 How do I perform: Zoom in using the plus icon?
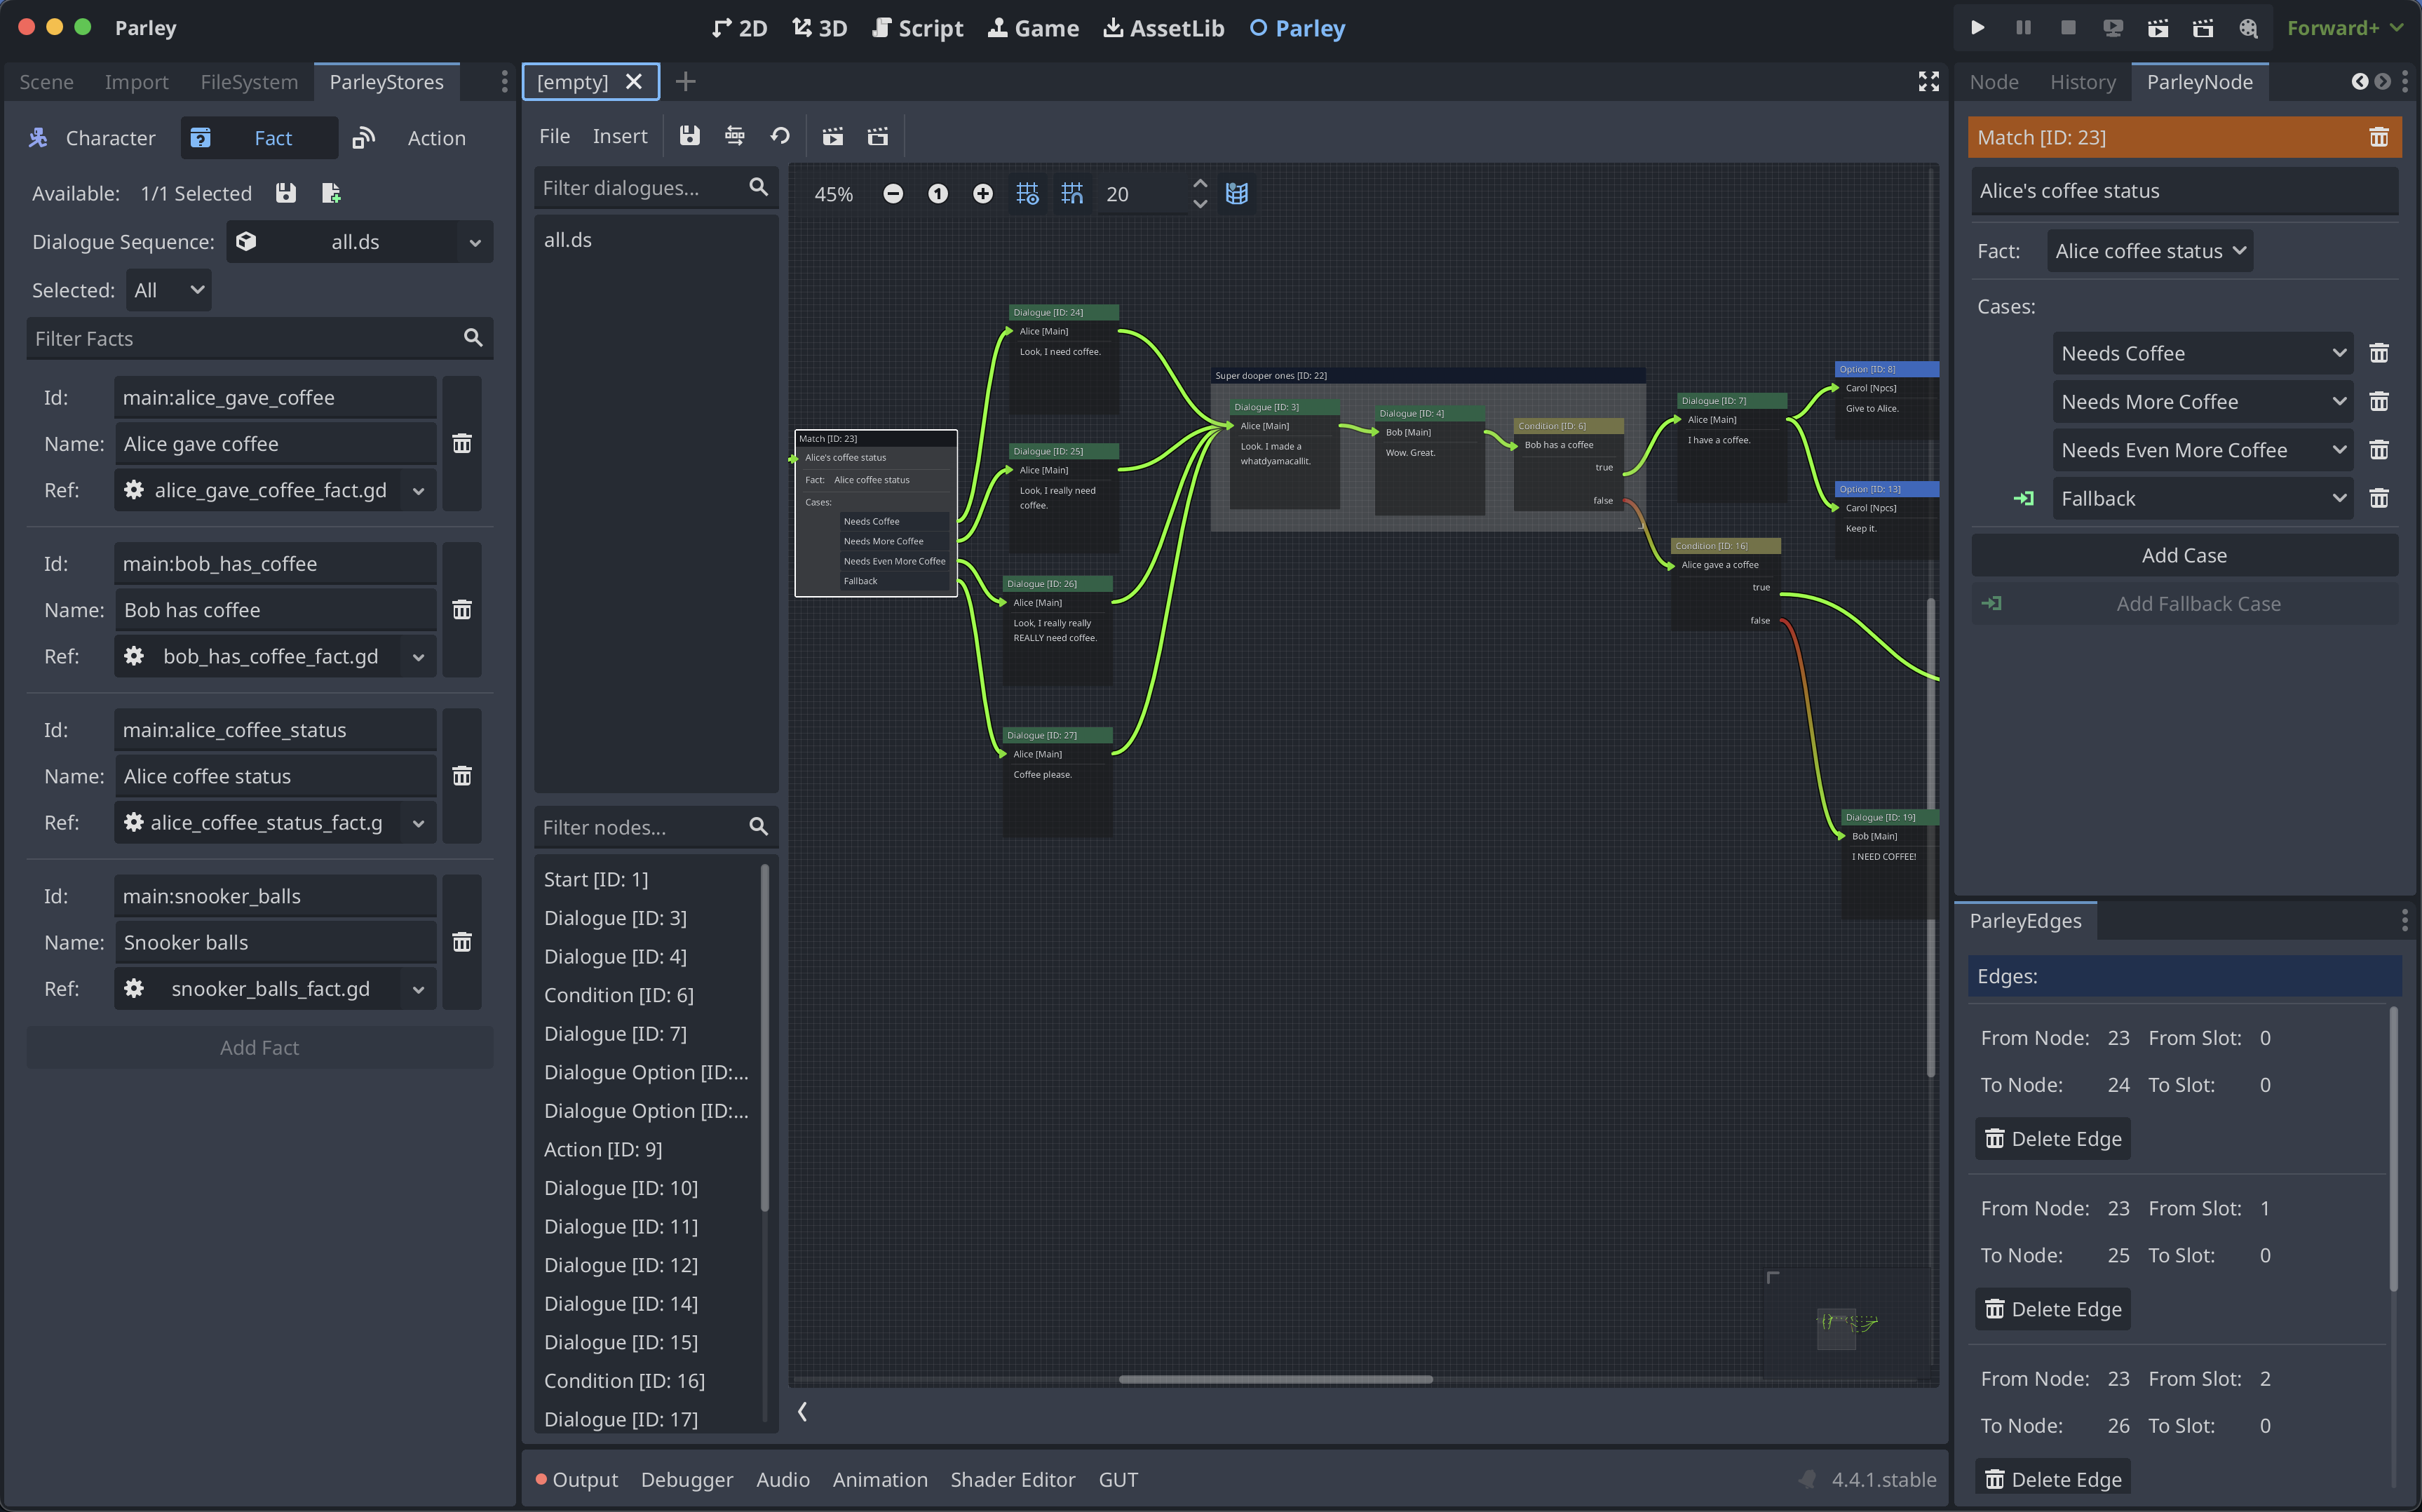coord(982,194)
